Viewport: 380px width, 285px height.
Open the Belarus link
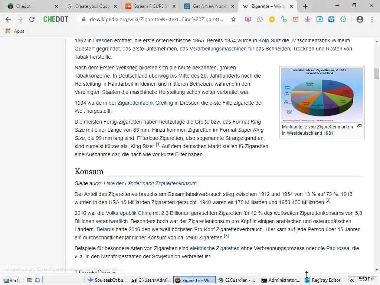(x=105, y=229)
